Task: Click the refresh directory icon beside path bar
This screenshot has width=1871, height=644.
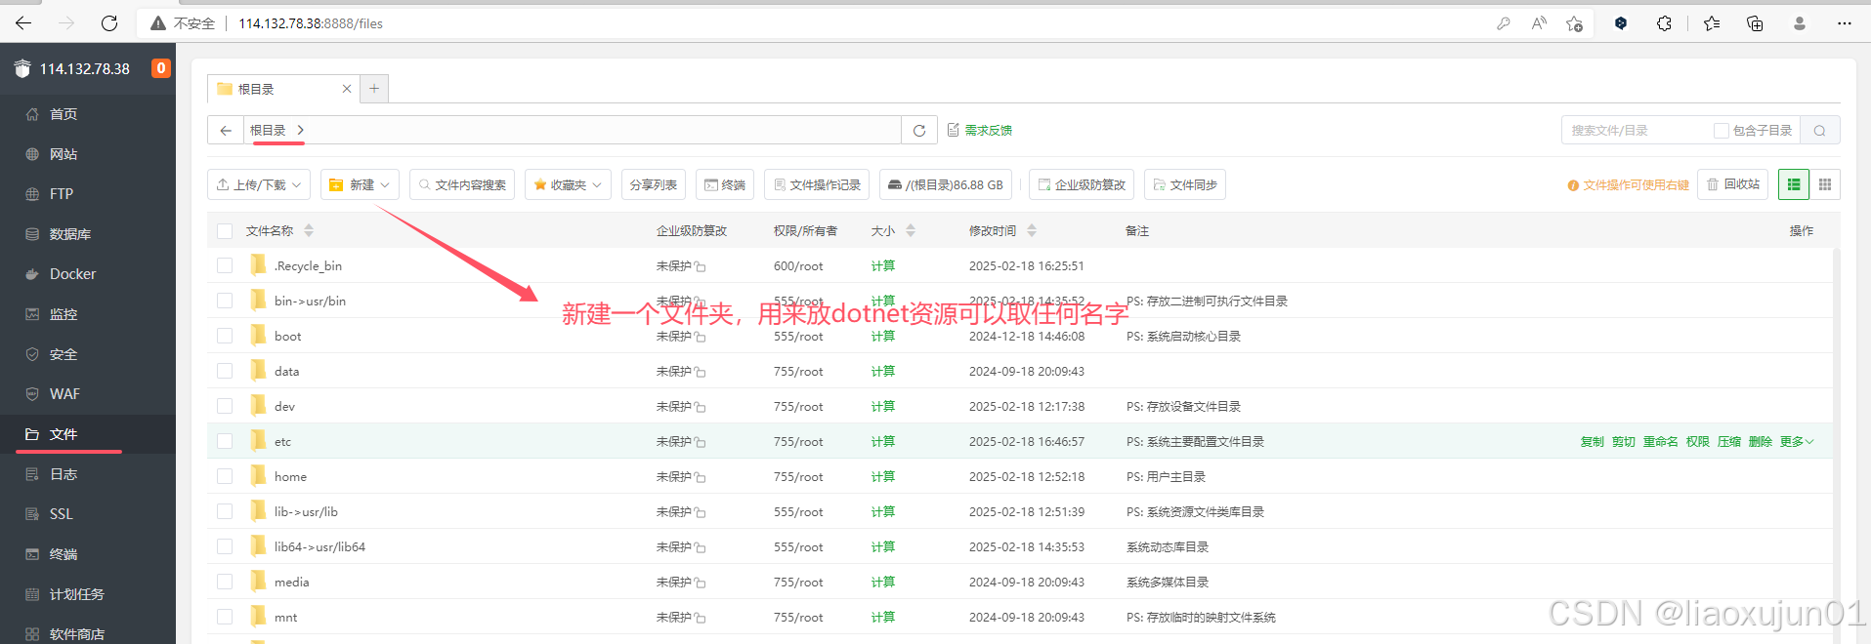Action: [x=918, y=131]
